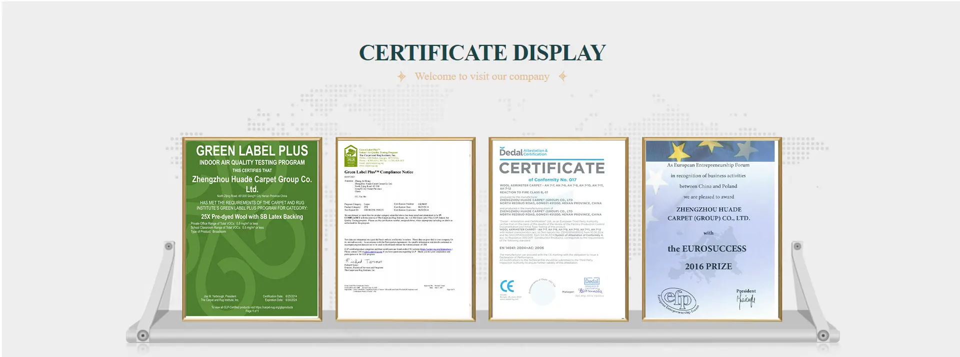The width and height of the screenshot is (960, 357).
Task: Open the Dedal Certificate of Conformity image
Action: click(x=558, y=229)
